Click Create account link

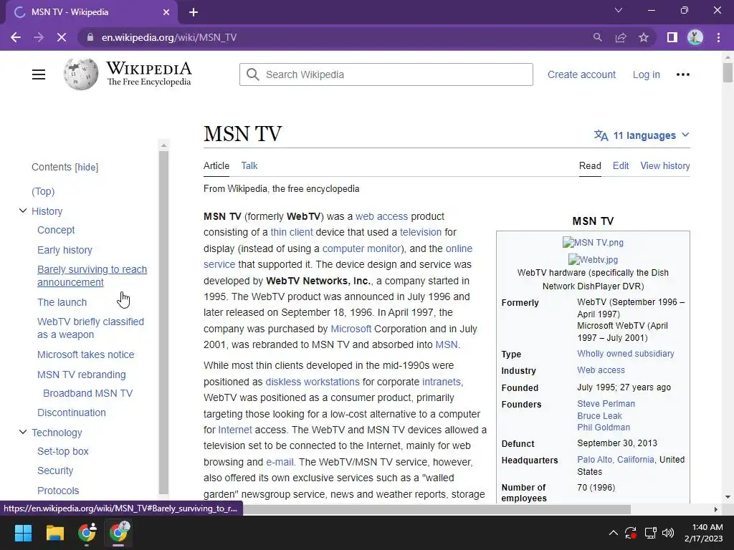(x=581, y=74)
